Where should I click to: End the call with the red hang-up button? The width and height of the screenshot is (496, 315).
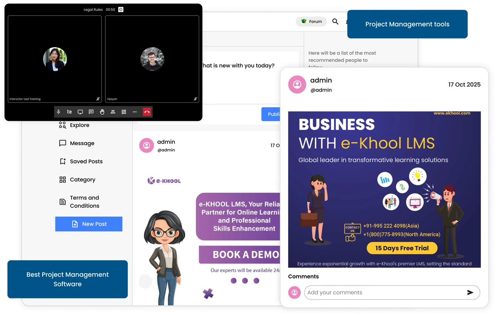click(147, 112)
